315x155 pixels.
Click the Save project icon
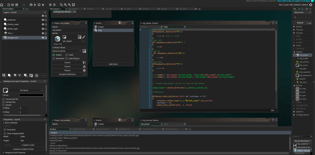[17, 5]
